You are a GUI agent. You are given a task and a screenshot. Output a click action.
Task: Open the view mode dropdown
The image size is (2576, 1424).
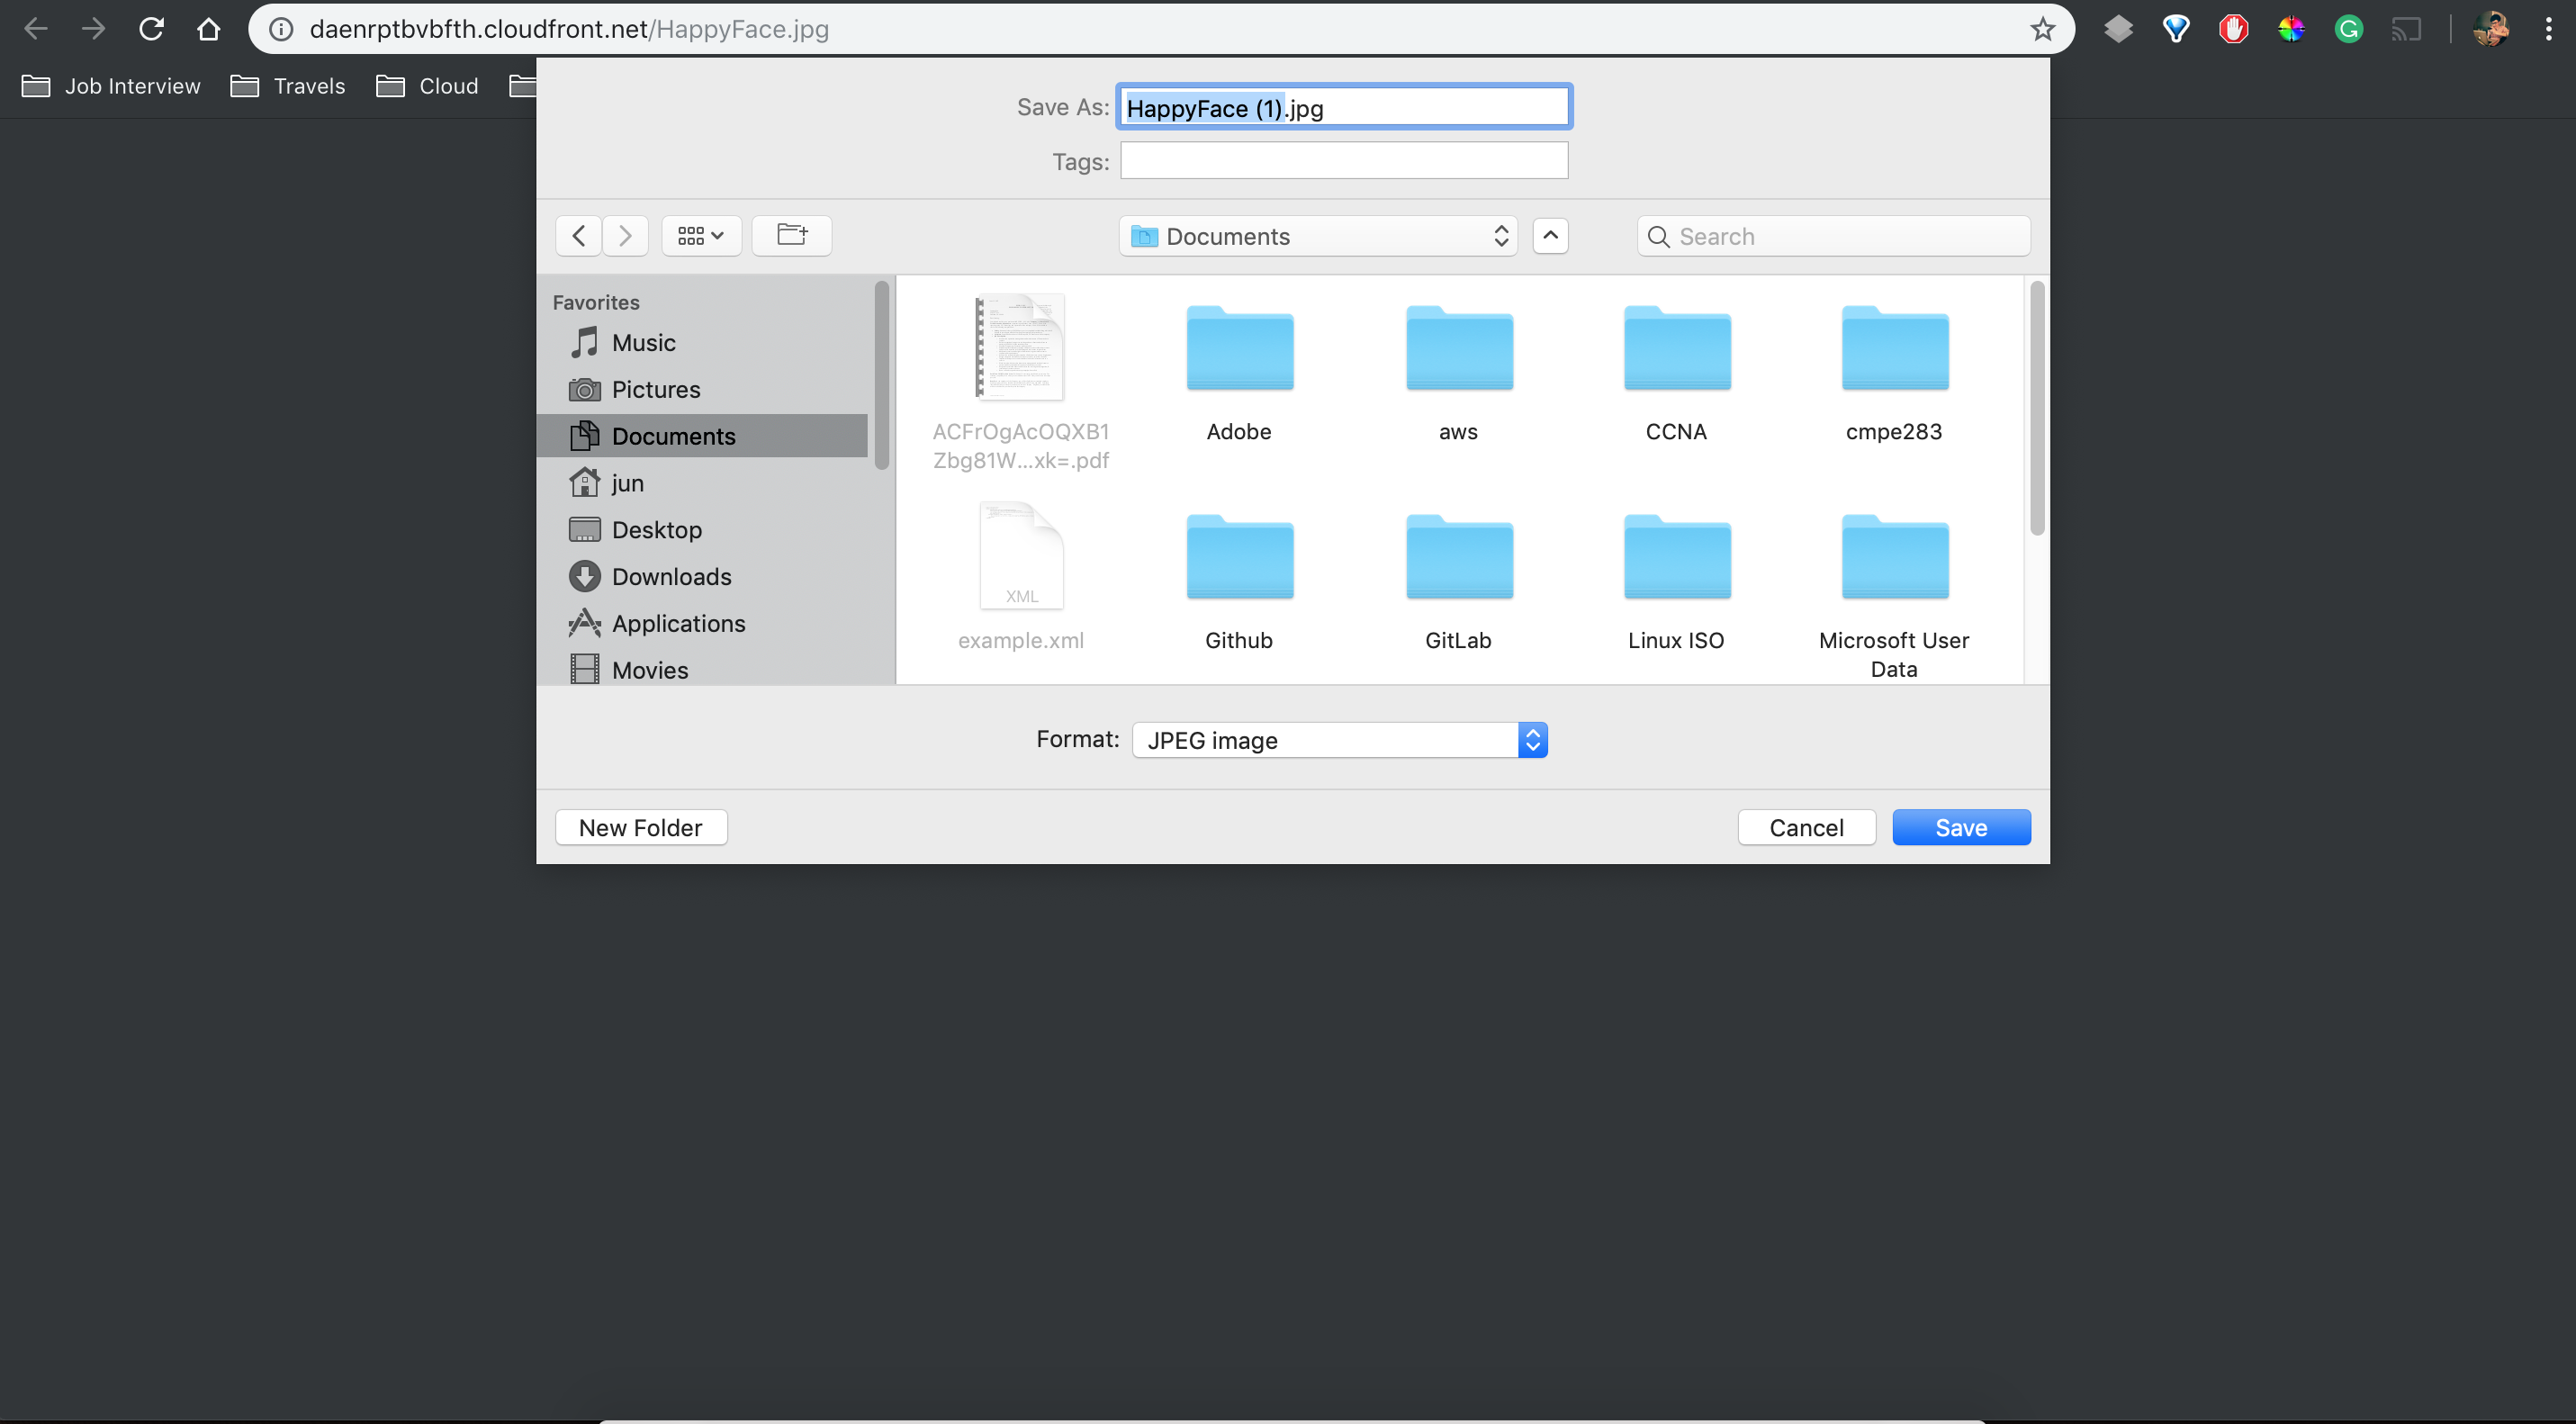tap(700, 235)
